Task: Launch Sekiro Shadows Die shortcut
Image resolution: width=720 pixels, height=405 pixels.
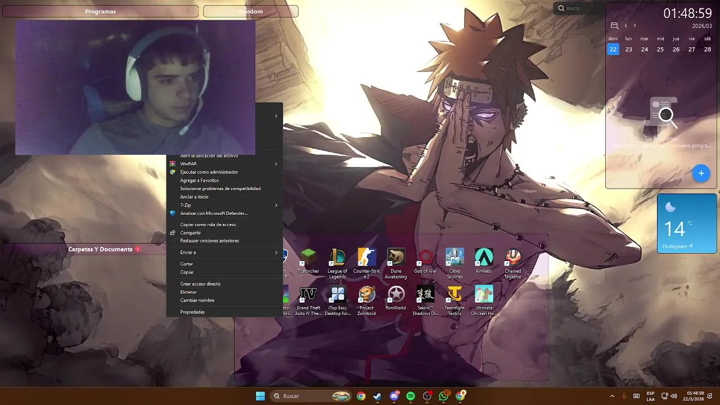Action: 425,300
